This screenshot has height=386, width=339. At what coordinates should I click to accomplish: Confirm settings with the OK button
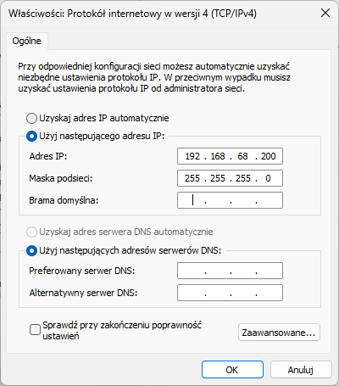pyautogui.click(x=232, y=370)
